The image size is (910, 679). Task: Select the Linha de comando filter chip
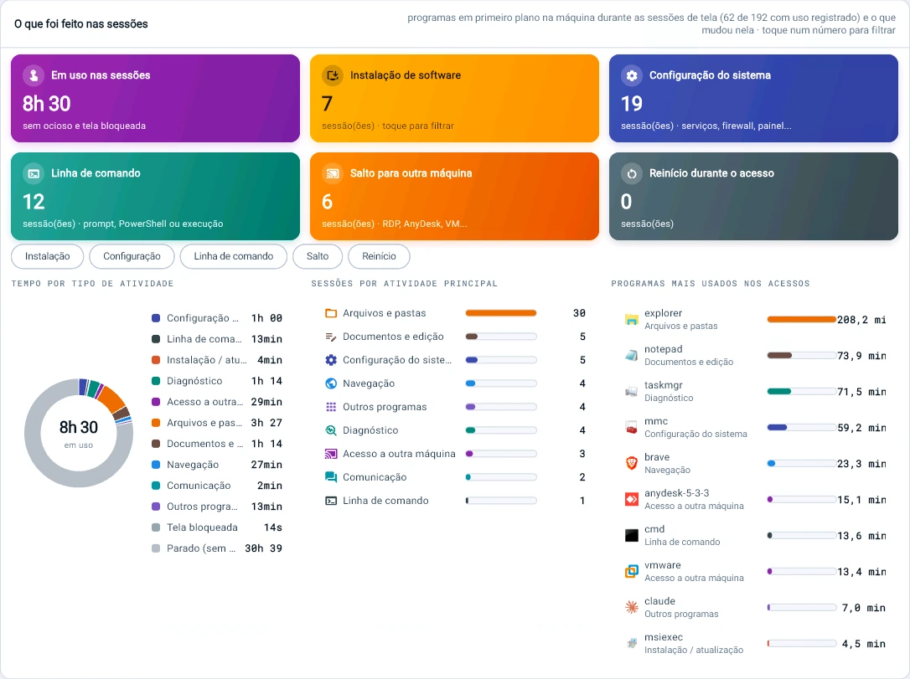tap(233, 256)
